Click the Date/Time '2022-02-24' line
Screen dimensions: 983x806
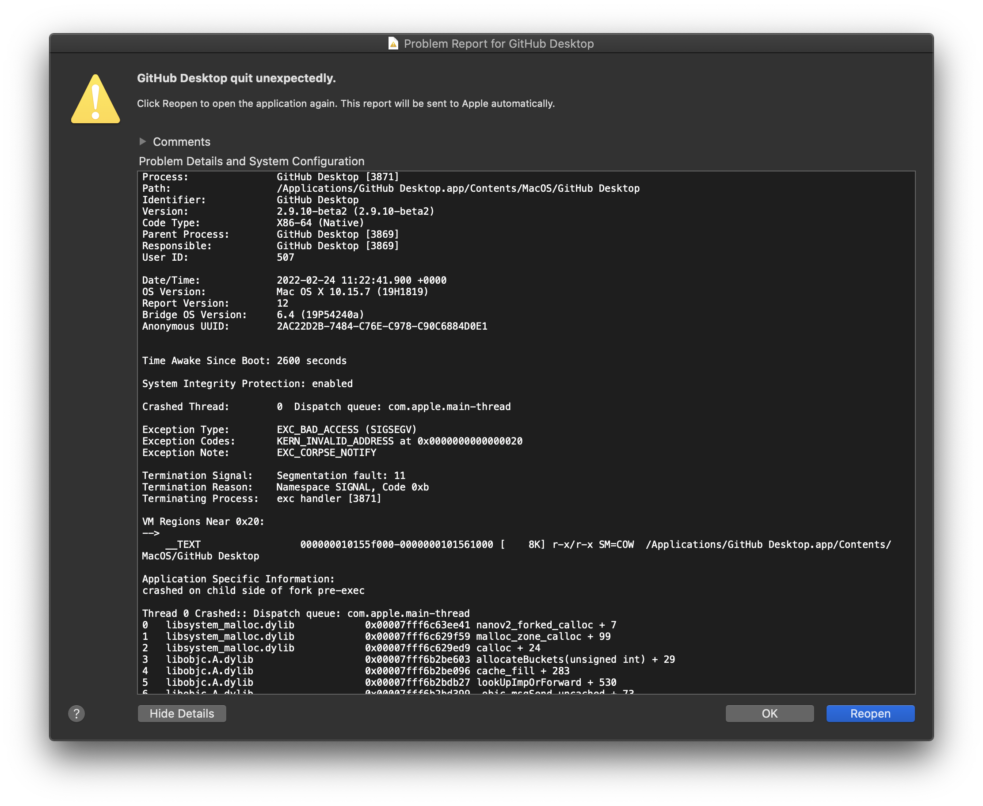coord(294,280)
